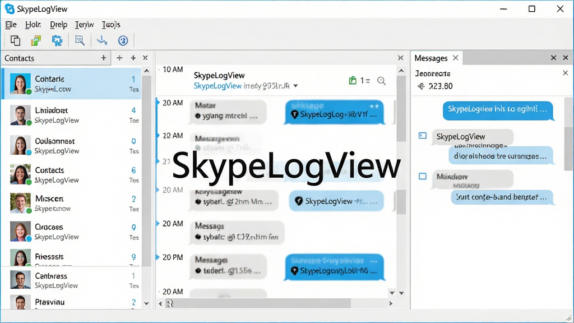The width and height of the screenshot is (574, 323).
Task: Open the Teryiw menu
Action: pos(85,25)
